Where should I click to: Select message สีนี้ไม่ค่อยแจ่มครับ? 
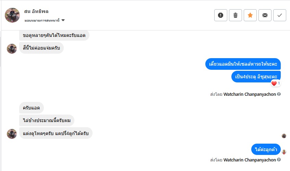[41, 48]
